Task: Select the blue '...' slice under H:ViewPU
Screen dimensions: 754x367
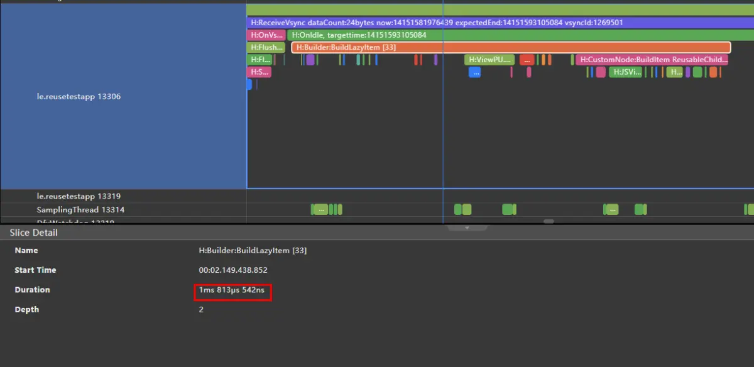Action: 474,72
